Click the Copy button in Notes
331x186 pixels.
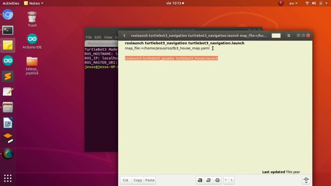tap(138, 180)
